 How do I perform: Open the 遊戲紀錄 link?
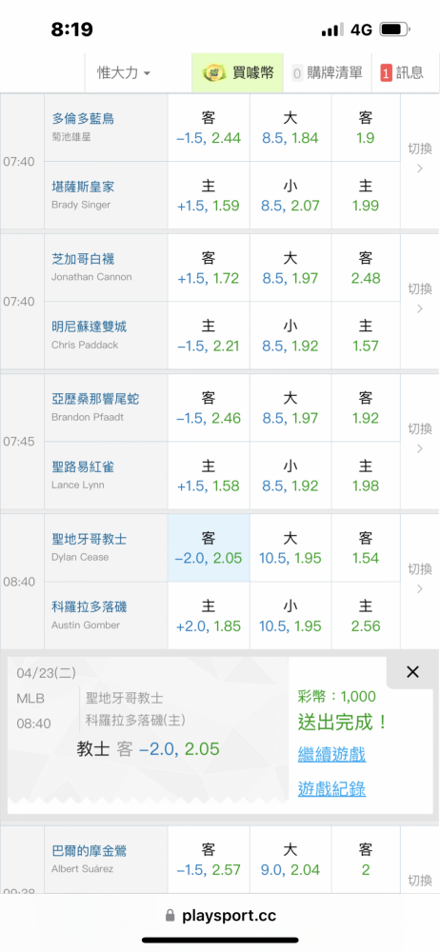coord(331,788)
